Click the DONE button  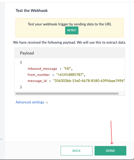[110, 151]
